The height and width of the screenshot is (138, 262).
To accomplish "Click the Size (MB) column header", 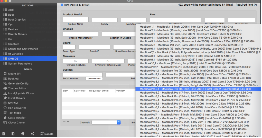I will [x=80, y=91].
